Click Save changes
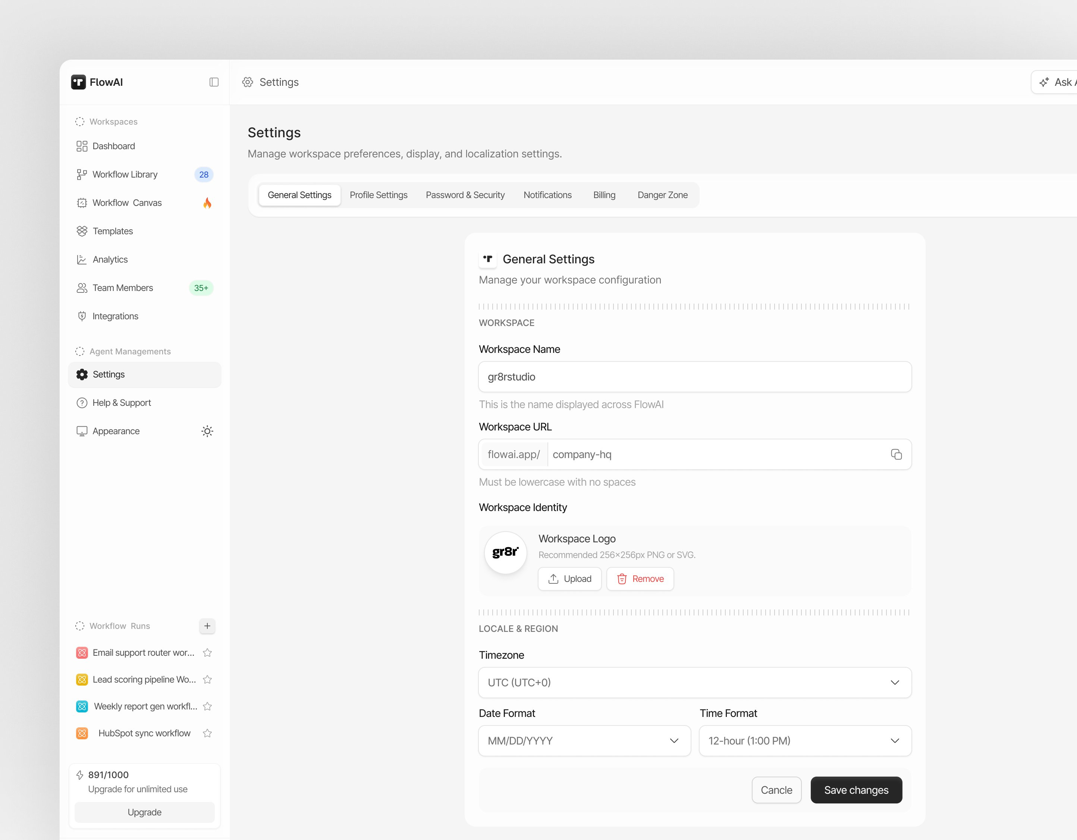The height and width of the screenshot is (840, 1077). [856, 790]
